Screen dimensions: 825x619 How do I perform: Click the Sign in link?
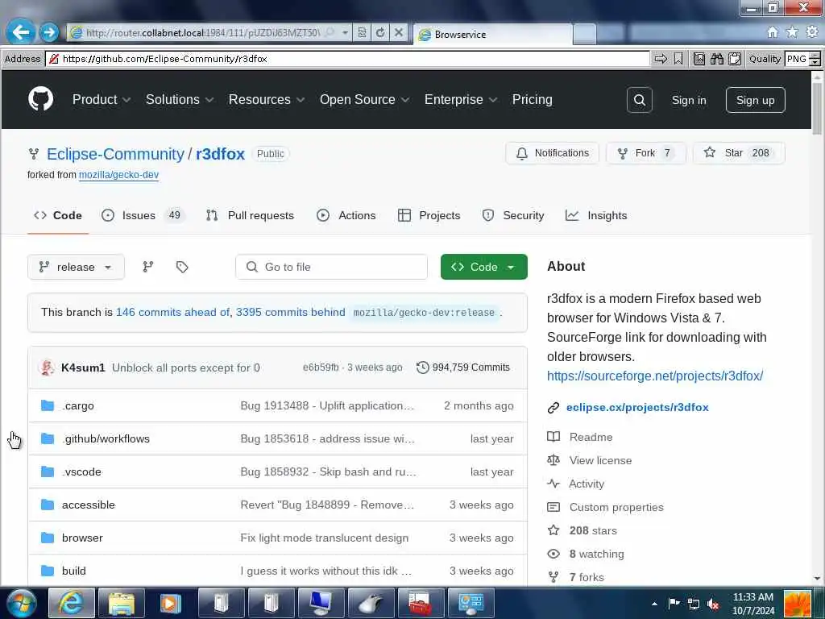tap(689, 100)
